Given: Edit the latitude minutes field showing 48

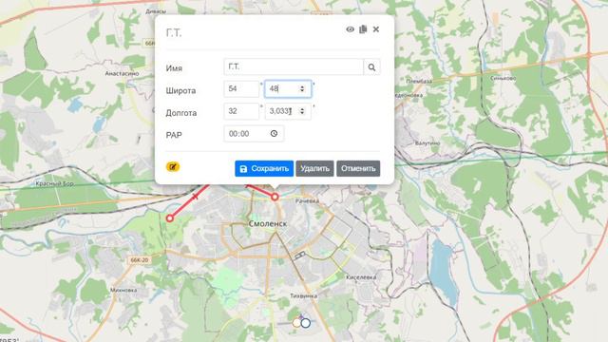Looking at the screenshot, I should click(x=288, y=89).
